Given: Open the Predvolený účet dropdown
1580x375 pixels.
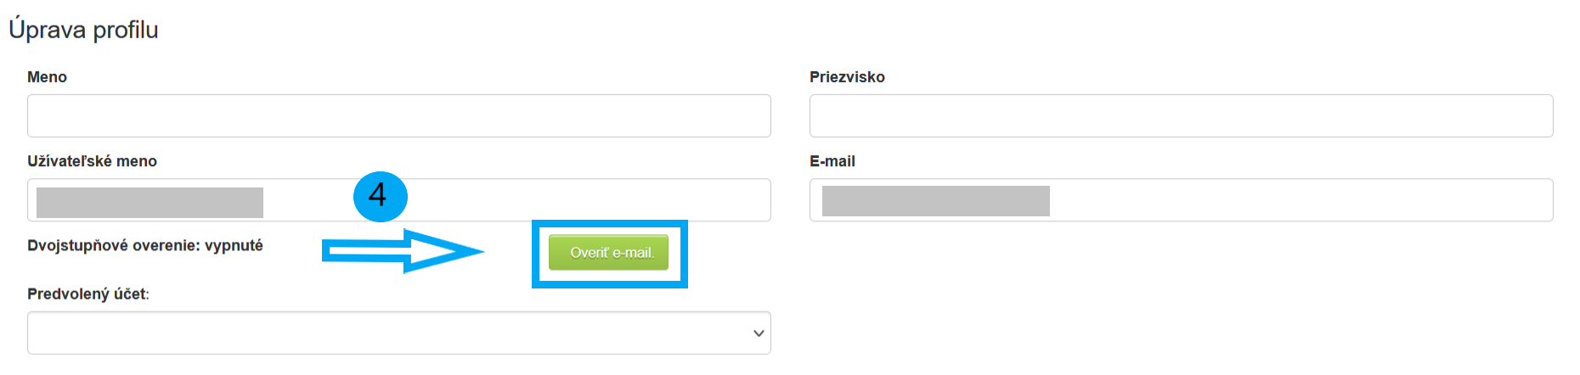Looking at the screenshot, I should [398, 333].
